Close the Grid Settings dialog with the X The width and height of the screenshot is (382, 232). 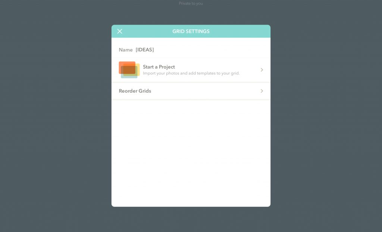(120, 31)
